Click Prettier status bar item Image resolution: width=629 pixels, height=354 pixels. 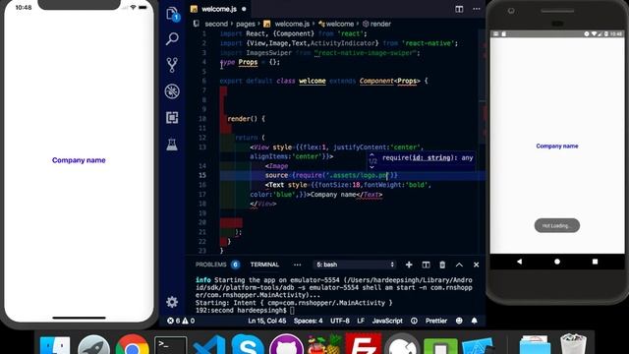point(436,321)
